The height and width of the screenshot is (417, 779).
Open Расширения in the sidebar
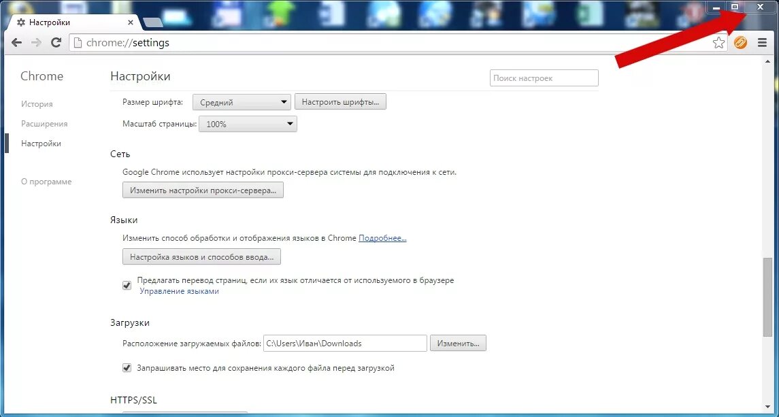[x=44, y=124]
